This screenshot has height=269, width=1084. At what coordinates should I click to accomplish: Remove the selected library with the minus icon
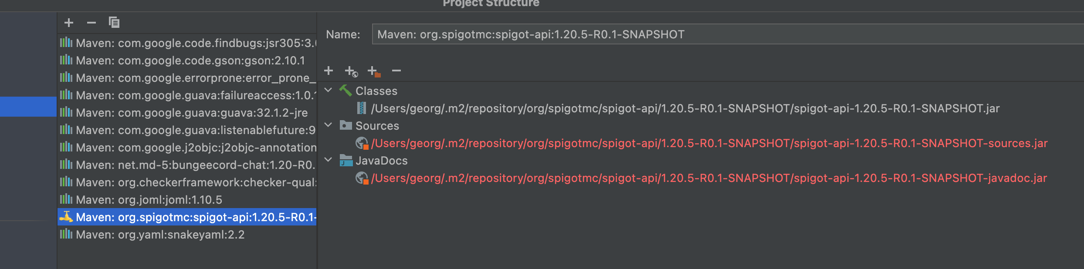click(x=91, y=23)
